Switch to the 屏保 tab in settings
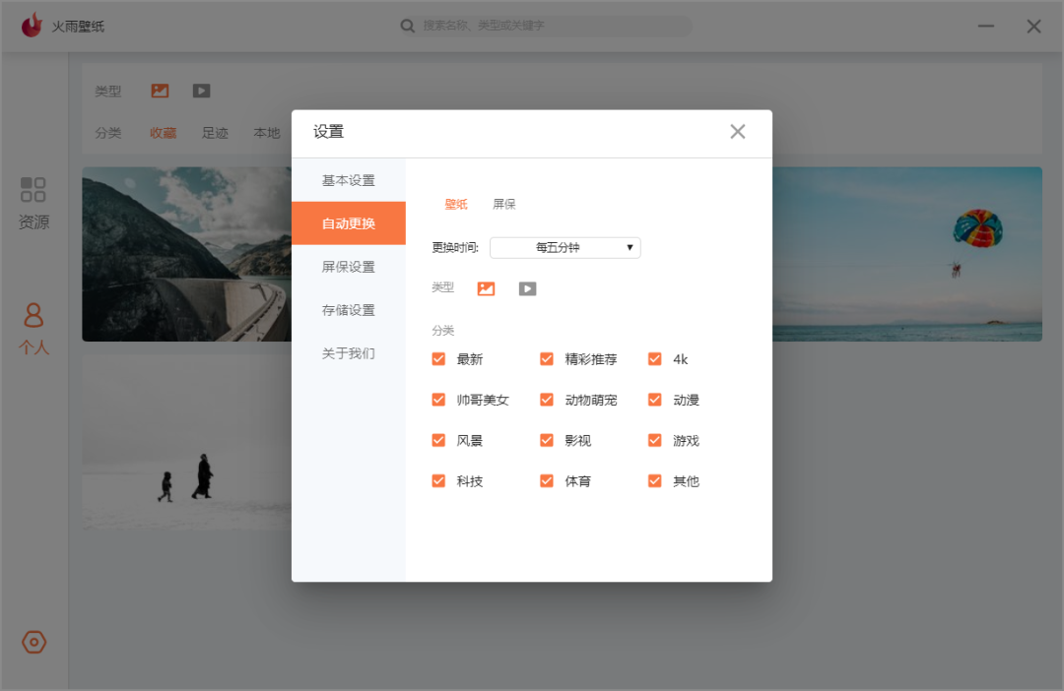Screen dimensions: 1064x691 coord(504,204)
